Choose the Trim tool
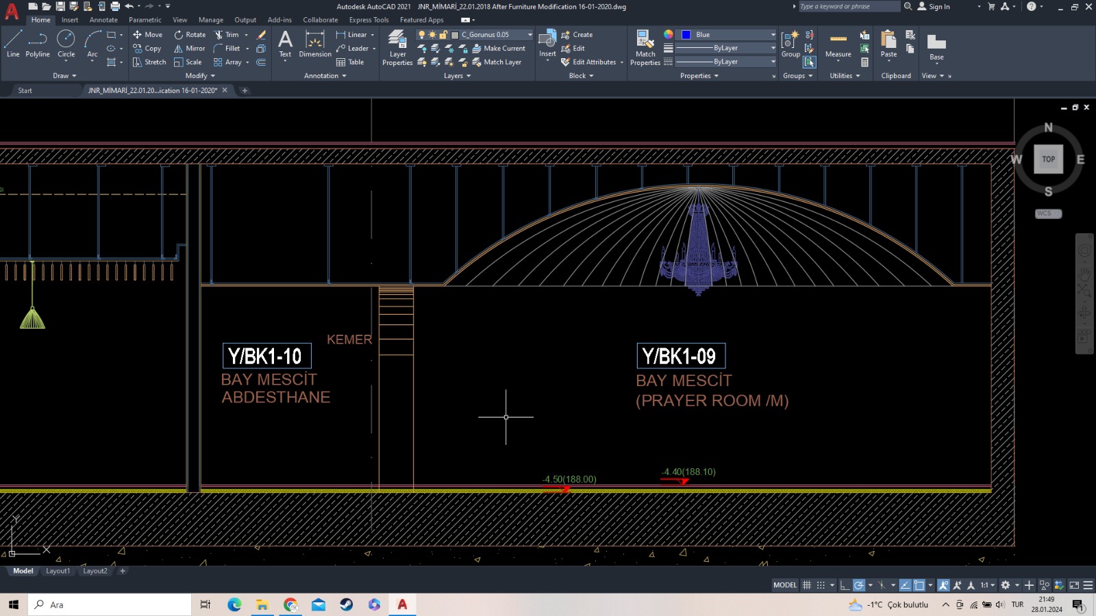This screenshot has width=1096, height=616. [x=227, y=35]
